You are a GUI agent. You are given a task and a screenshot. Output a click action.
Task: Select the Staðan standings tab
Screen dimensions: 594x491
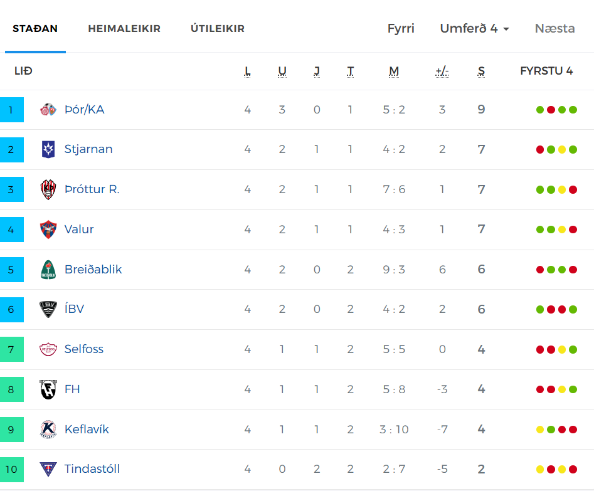(x=35, y=28)
